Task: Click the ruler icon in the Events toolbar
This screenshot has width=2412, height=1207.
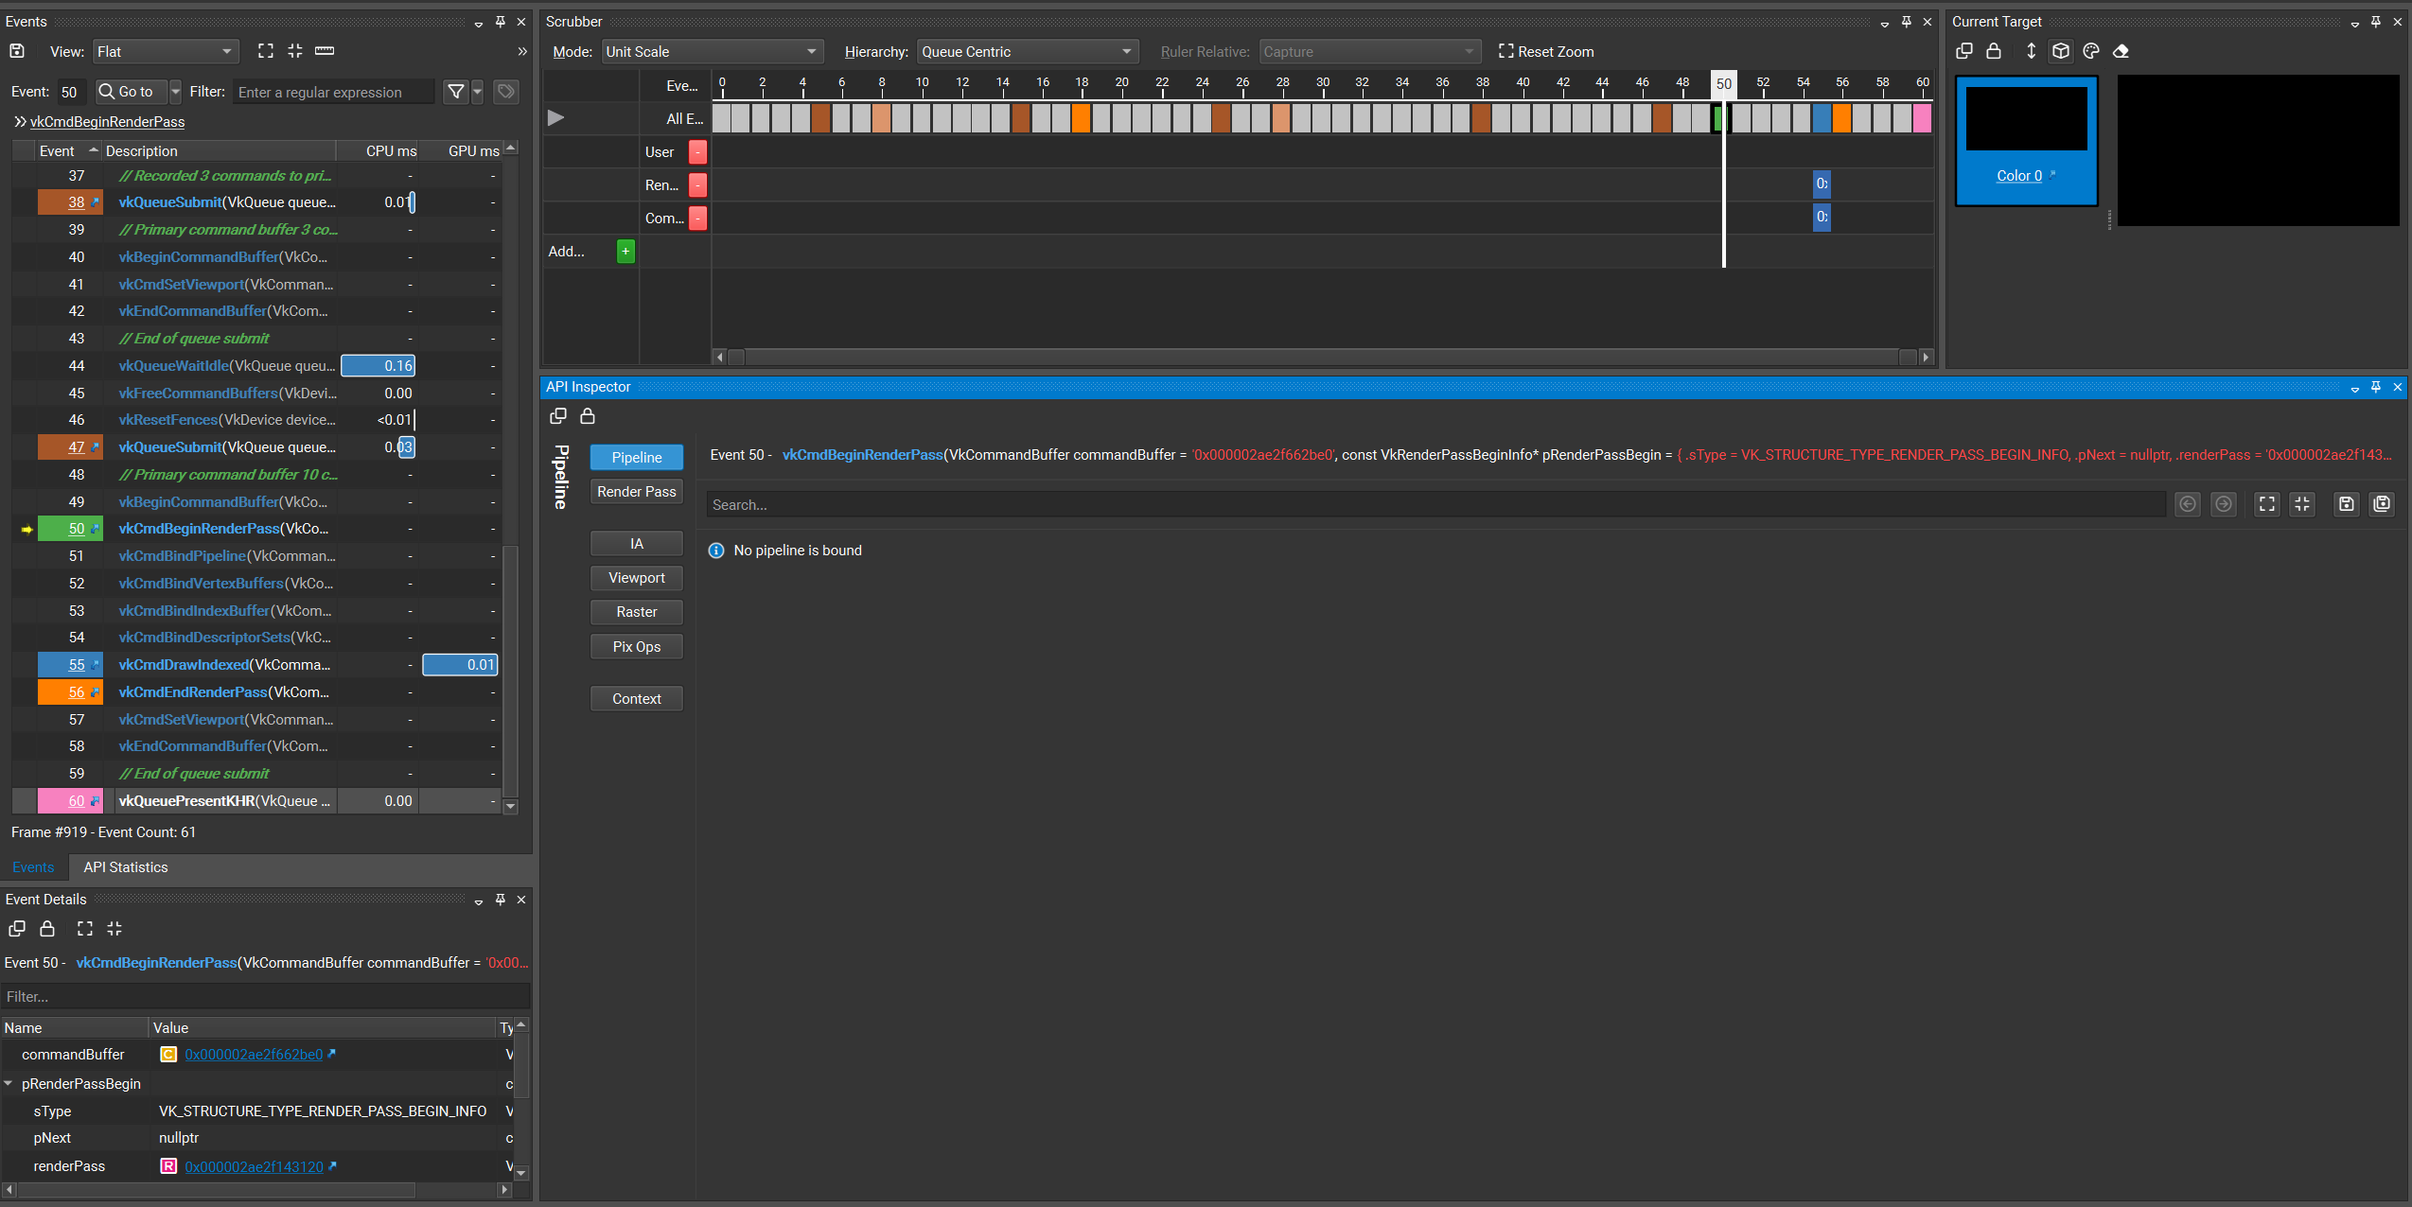Action: click(325, 51)
